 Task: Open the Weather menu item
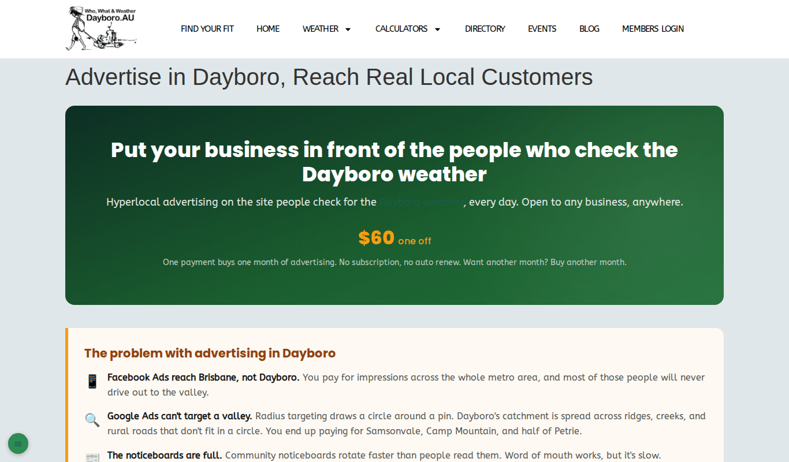321,29
